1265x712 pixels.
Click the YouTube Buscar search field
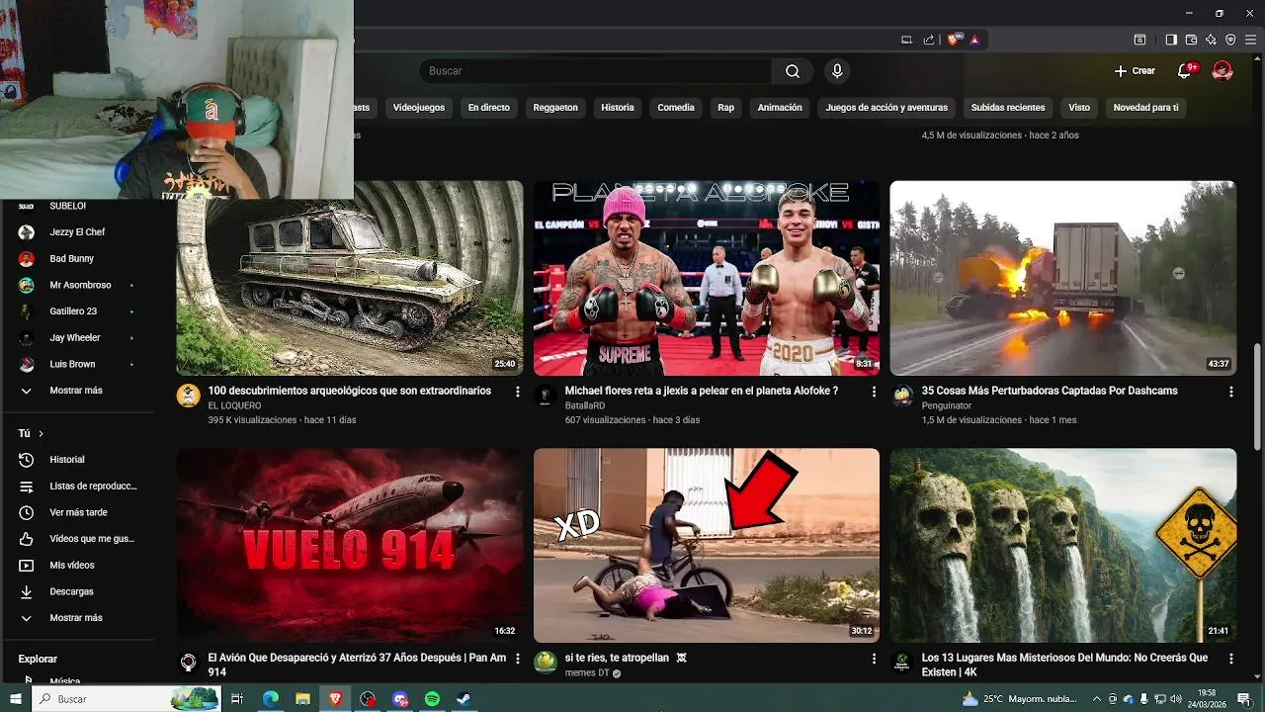point(595,71)
